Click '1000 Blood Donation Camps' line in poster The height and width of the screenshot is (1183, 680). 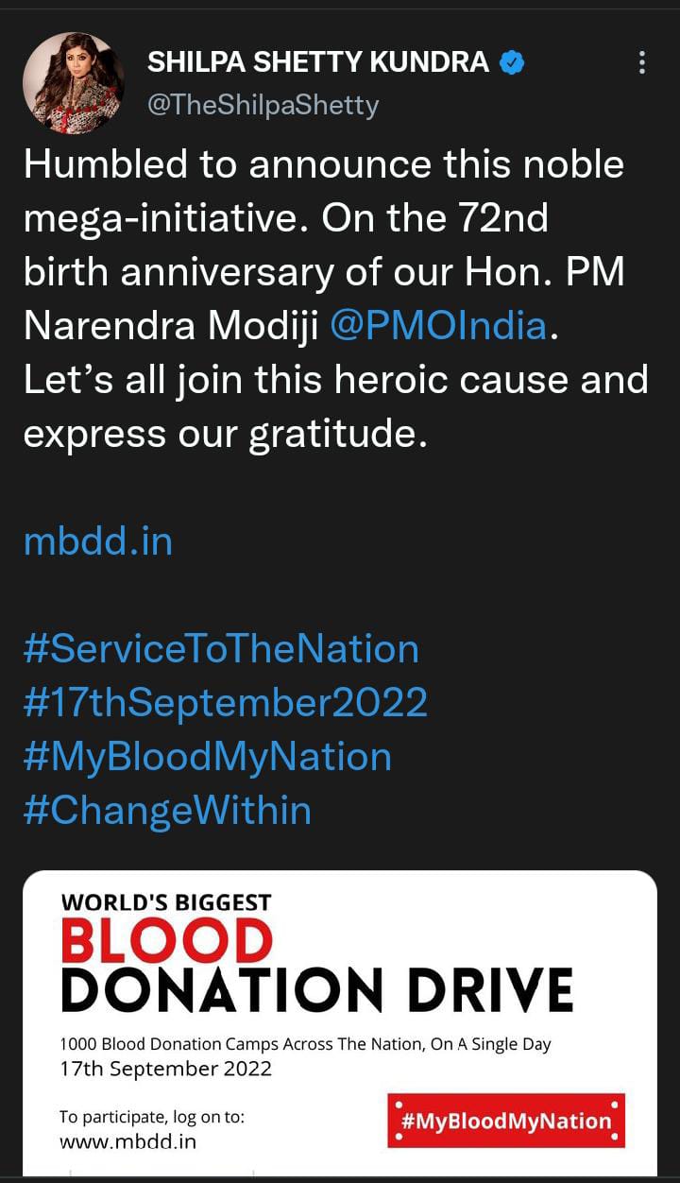click(x=305, y=1045)
